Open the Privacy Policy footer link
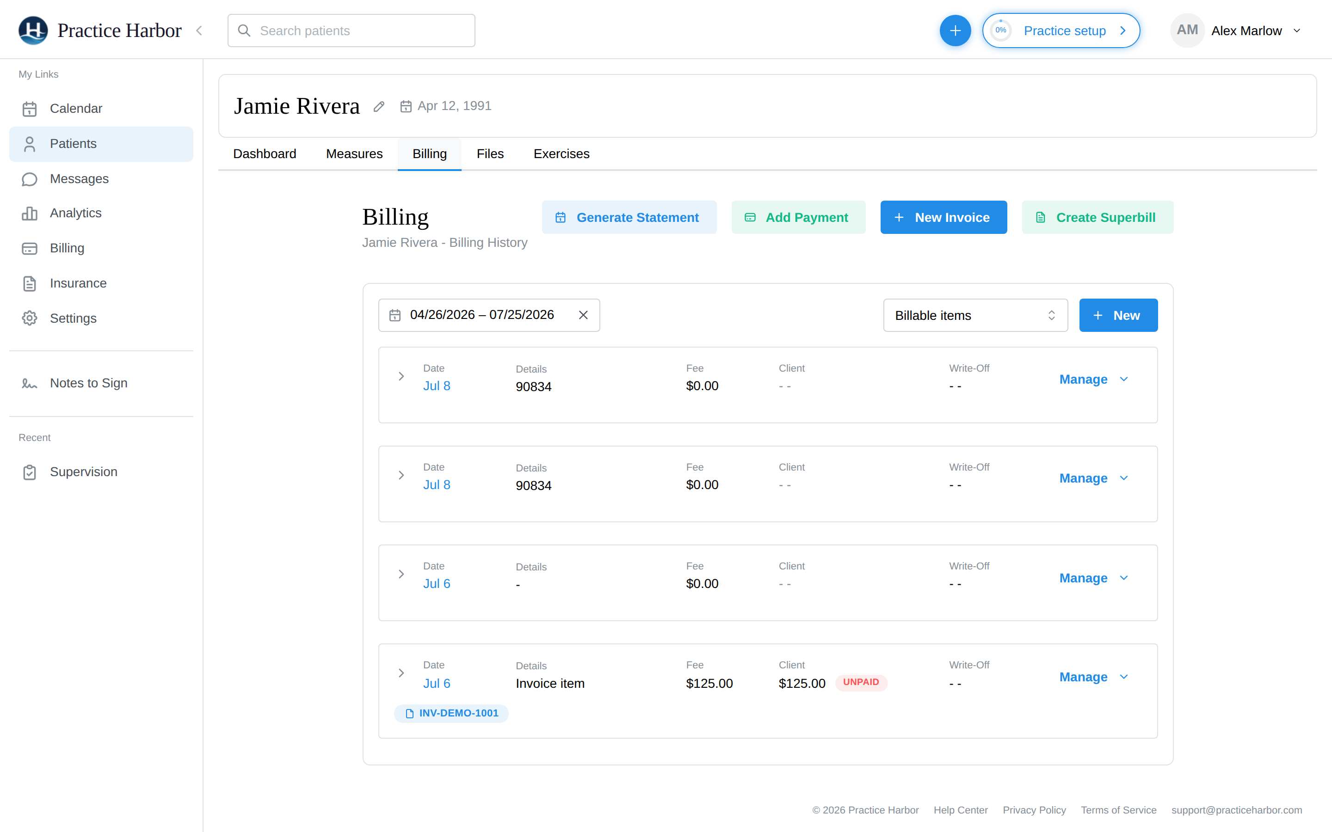This screenshot has height=832, width=1332. point(1034,810)
